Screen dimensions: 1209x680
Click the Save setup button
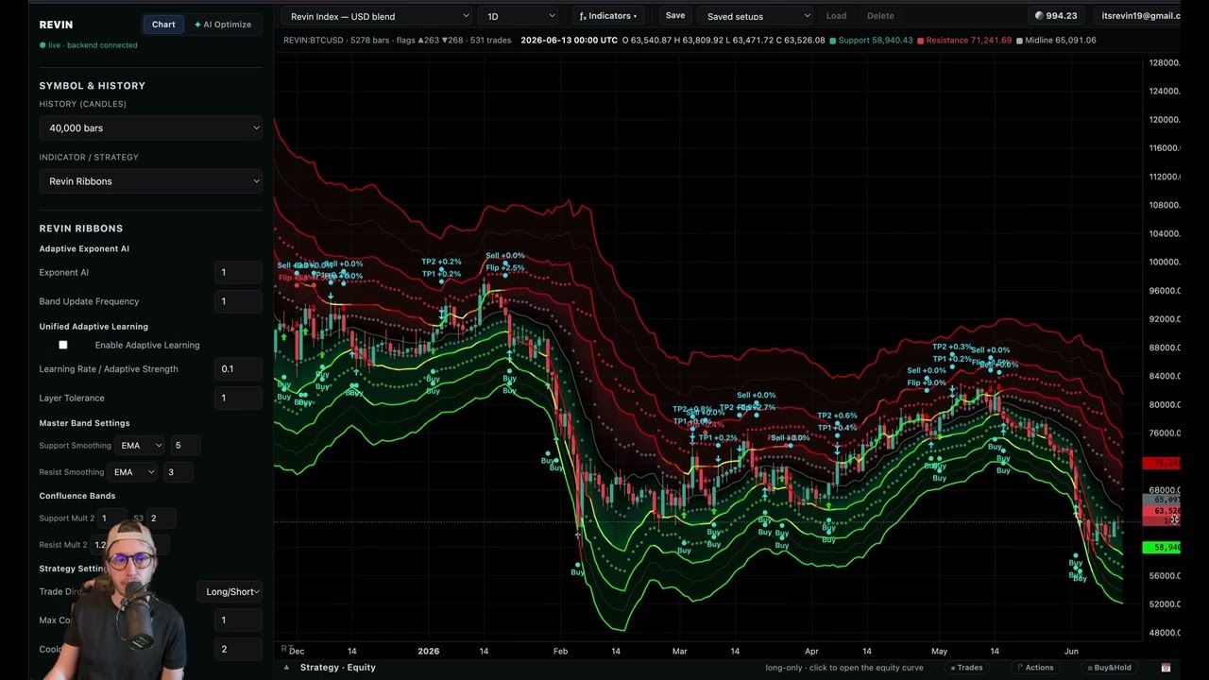click(x=675, y=16)
